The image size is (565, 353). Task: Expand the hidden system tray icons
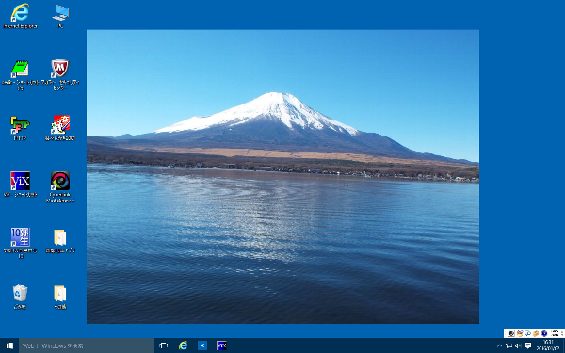[499, 345]
